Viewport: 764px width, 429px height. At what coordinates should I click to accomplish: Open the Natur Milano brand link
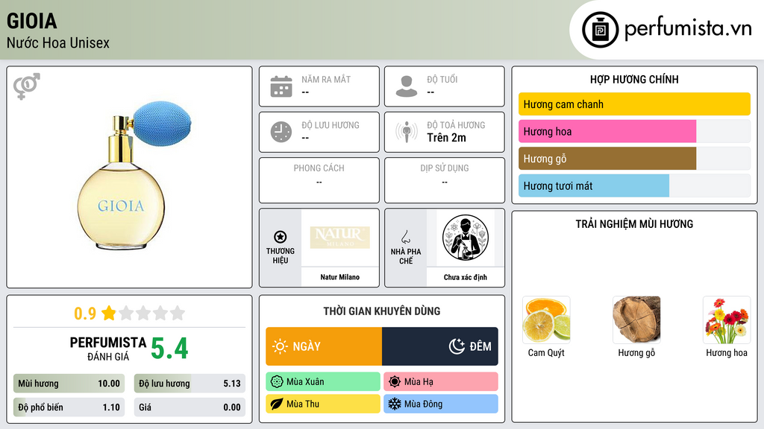click(339, 277)
